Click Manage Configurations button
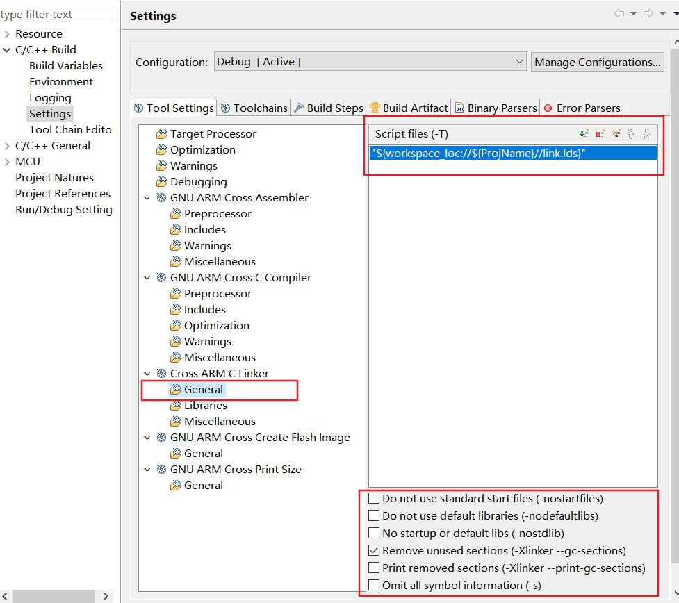Viewport: 679px width, 603px height. click(x=598, y=62)
